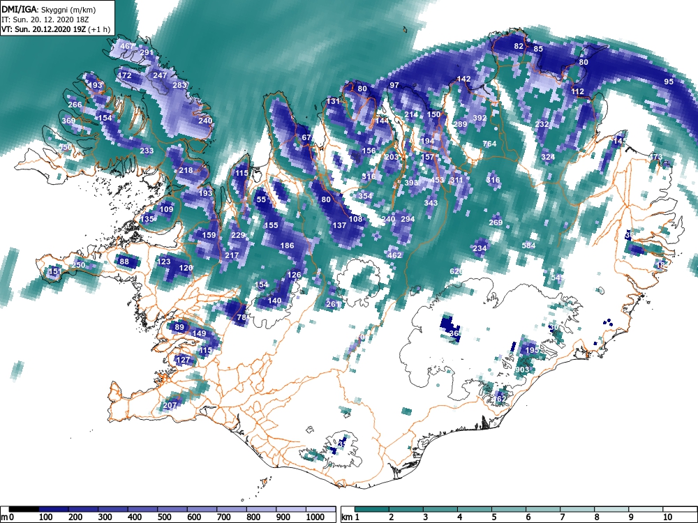Click the 500 m purple legend swatch
Image resolution: width=698 pixels, height=523 pixels.
[x=172, y=509]
